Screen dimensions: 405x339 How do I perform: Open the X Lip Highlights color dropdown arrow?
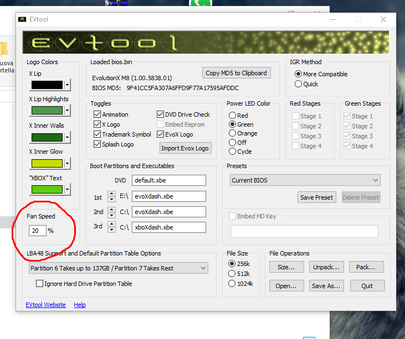(67, 111)
